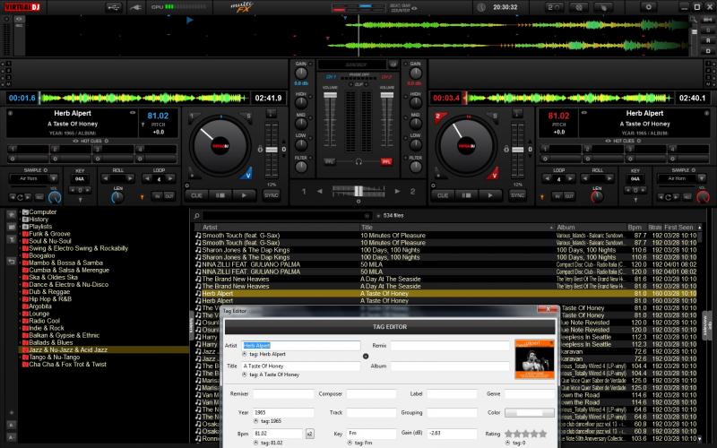This screenshot has width=717, height=448.
Task: Click the left deck sample loop icon
Action: (x=20, y=197)
